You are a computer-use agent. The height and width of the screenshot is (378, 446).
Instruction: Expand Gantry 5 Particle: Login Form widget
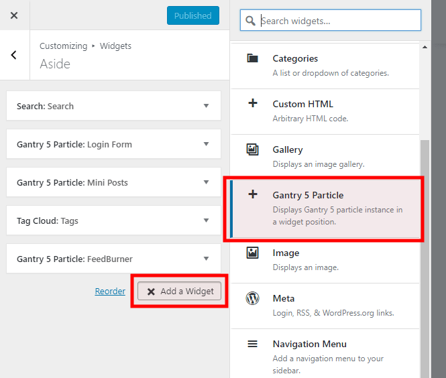[x=113, y=144]
